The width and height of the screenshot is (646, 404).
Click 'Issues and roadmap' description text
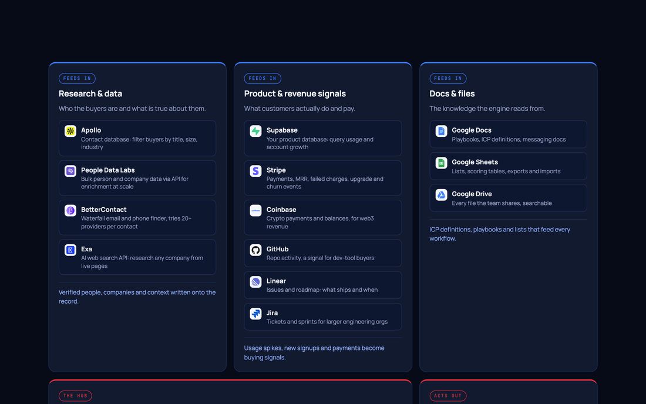click(x=322, y=290)
